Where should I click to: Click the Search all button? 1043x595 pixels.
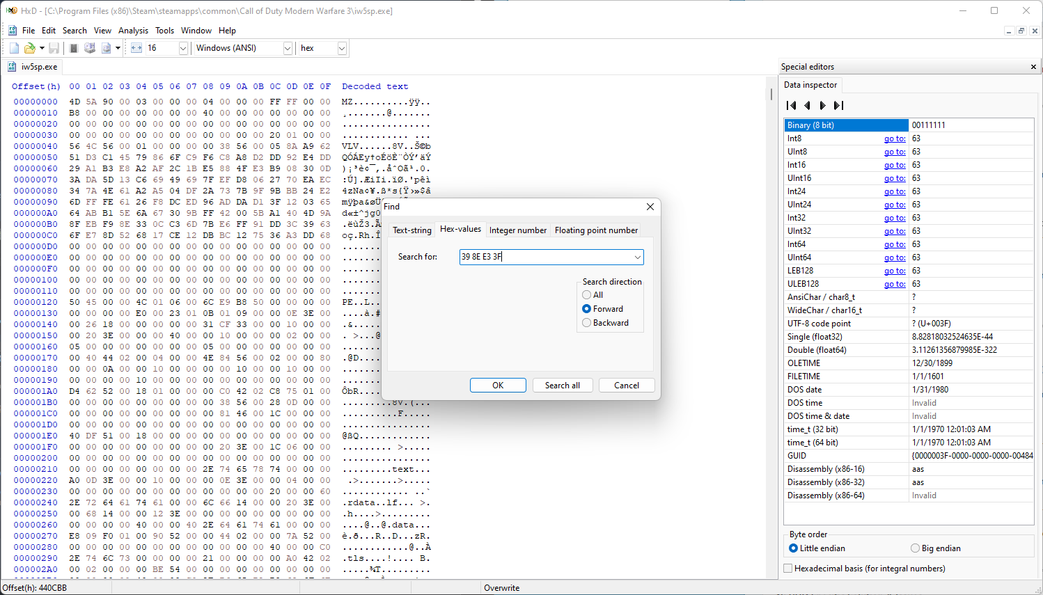pyautogui.click(x=563, y=386)
